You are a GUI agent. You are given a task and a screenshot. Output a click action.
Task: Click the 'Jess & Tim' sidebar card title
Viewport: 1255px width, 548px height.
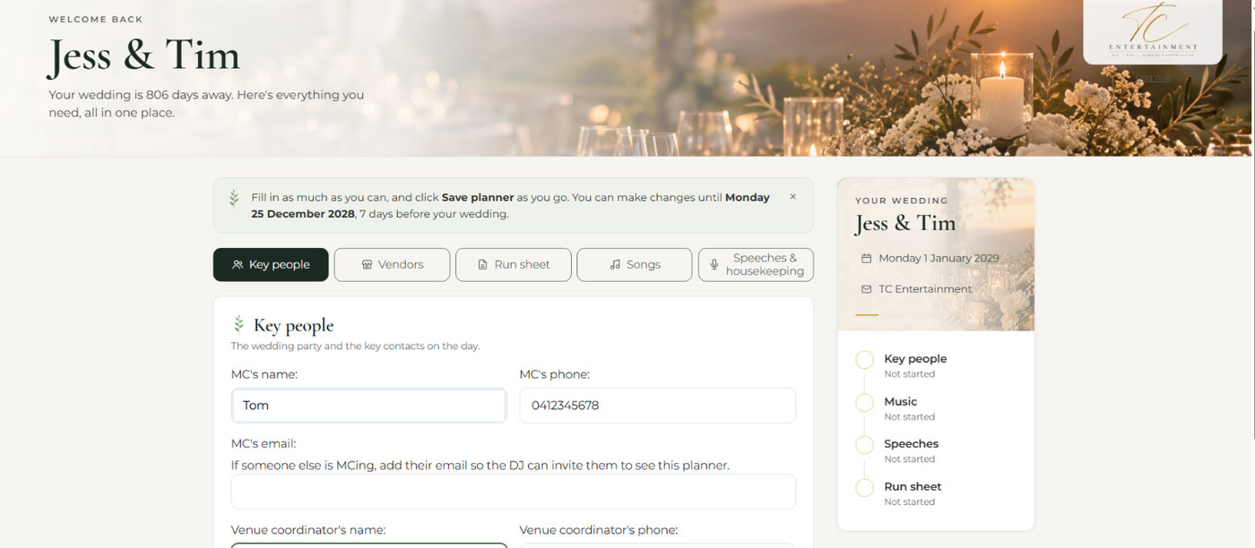pos(905,223)
